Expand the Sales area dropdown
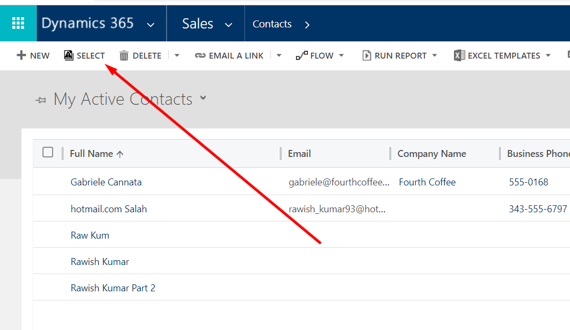 click(x=228, y=25)
